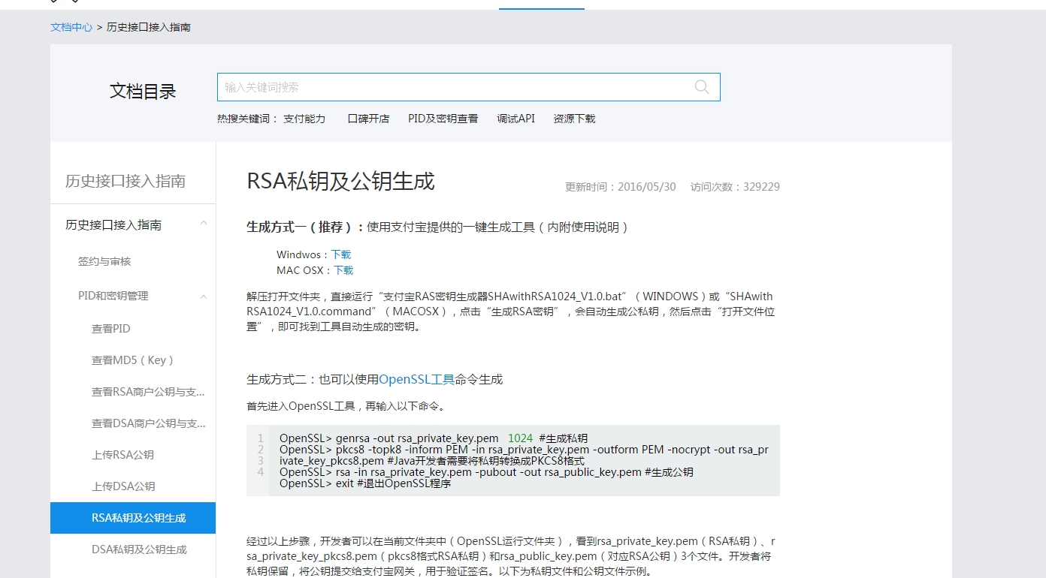Click the 文档目录 heading

pyautogui.click(x=143, y=92)
